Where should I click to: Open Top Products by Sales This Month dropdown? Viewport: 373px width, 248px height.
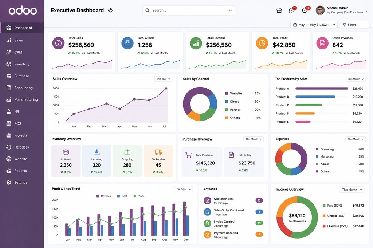pyautogui.click(x=356, y=79)
